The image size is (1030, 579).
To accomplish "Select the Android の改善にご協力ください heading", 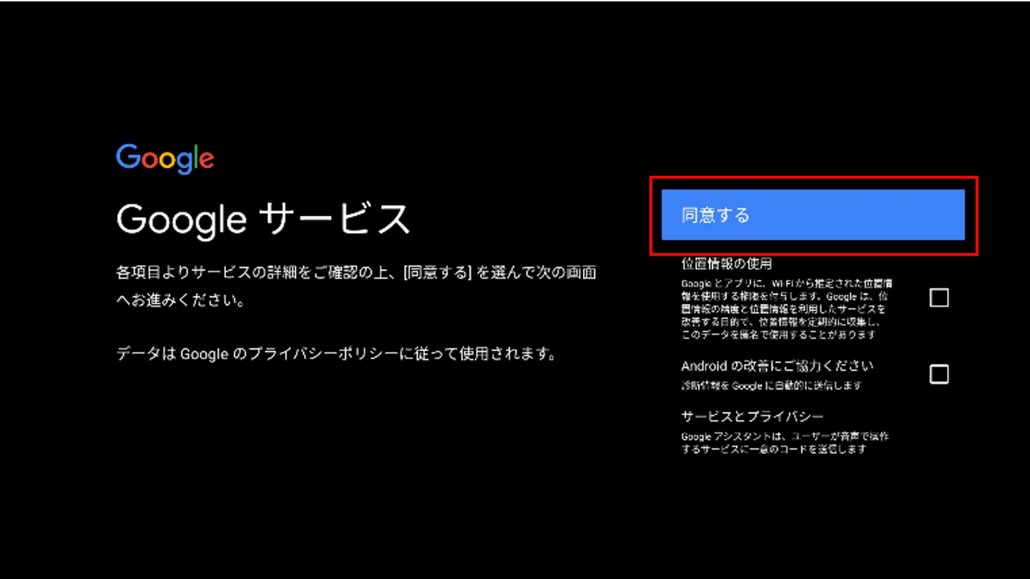I will (x=777, y=366).
